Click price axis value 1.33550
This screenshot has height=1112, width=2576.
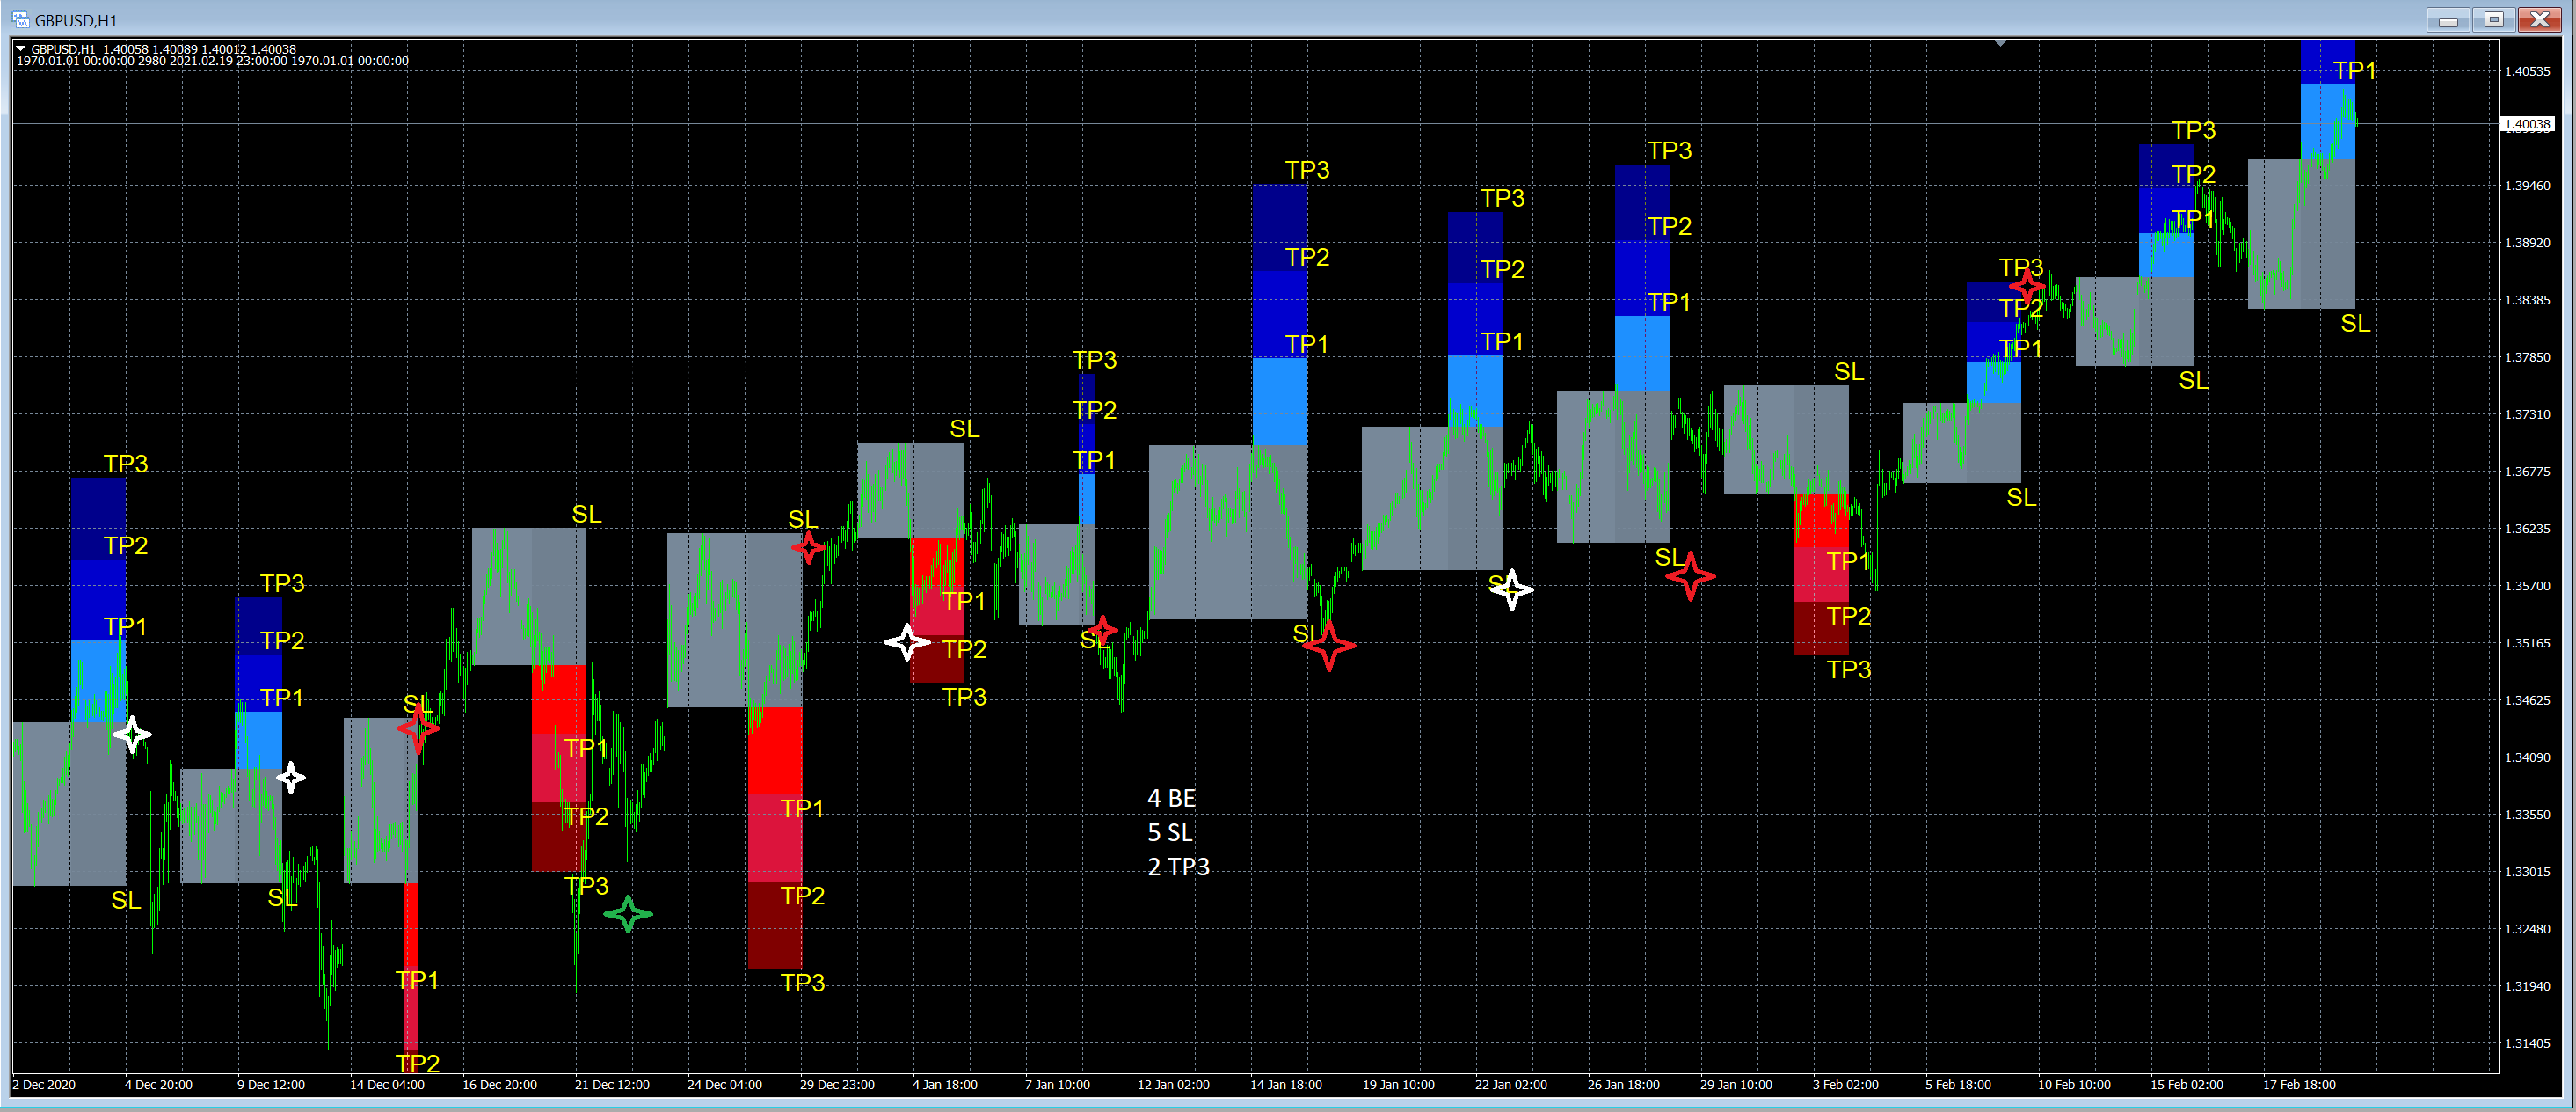(x=2527, y=814)
